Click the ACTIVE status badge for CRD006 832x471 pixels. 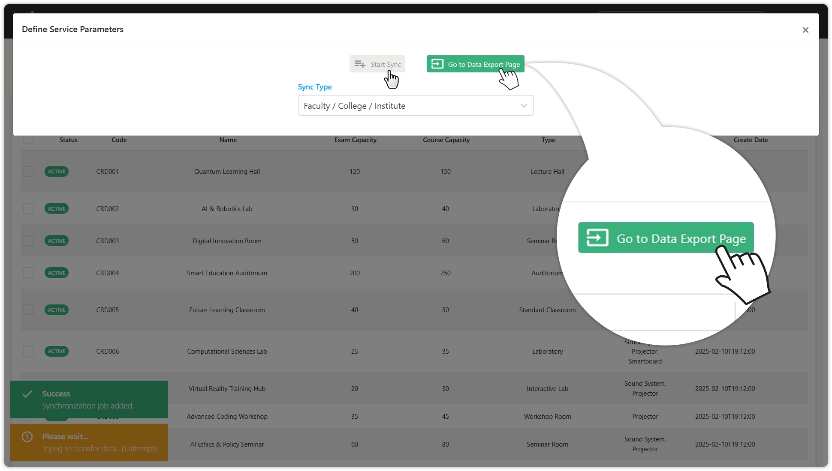[57, 352]
